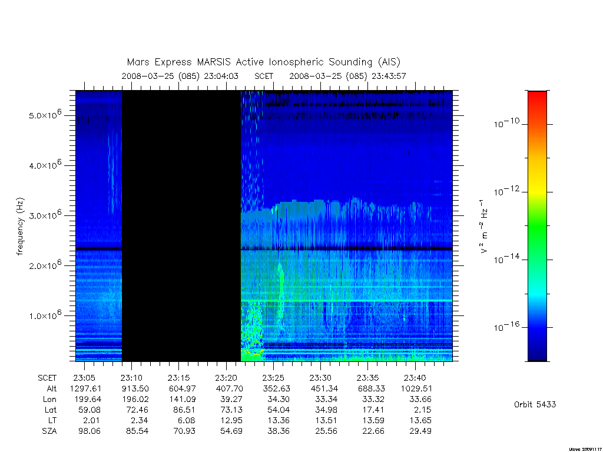Screen dimensions: 603x452
Task: Click the 10^-16 color bar label
Action: click(506, 327)
